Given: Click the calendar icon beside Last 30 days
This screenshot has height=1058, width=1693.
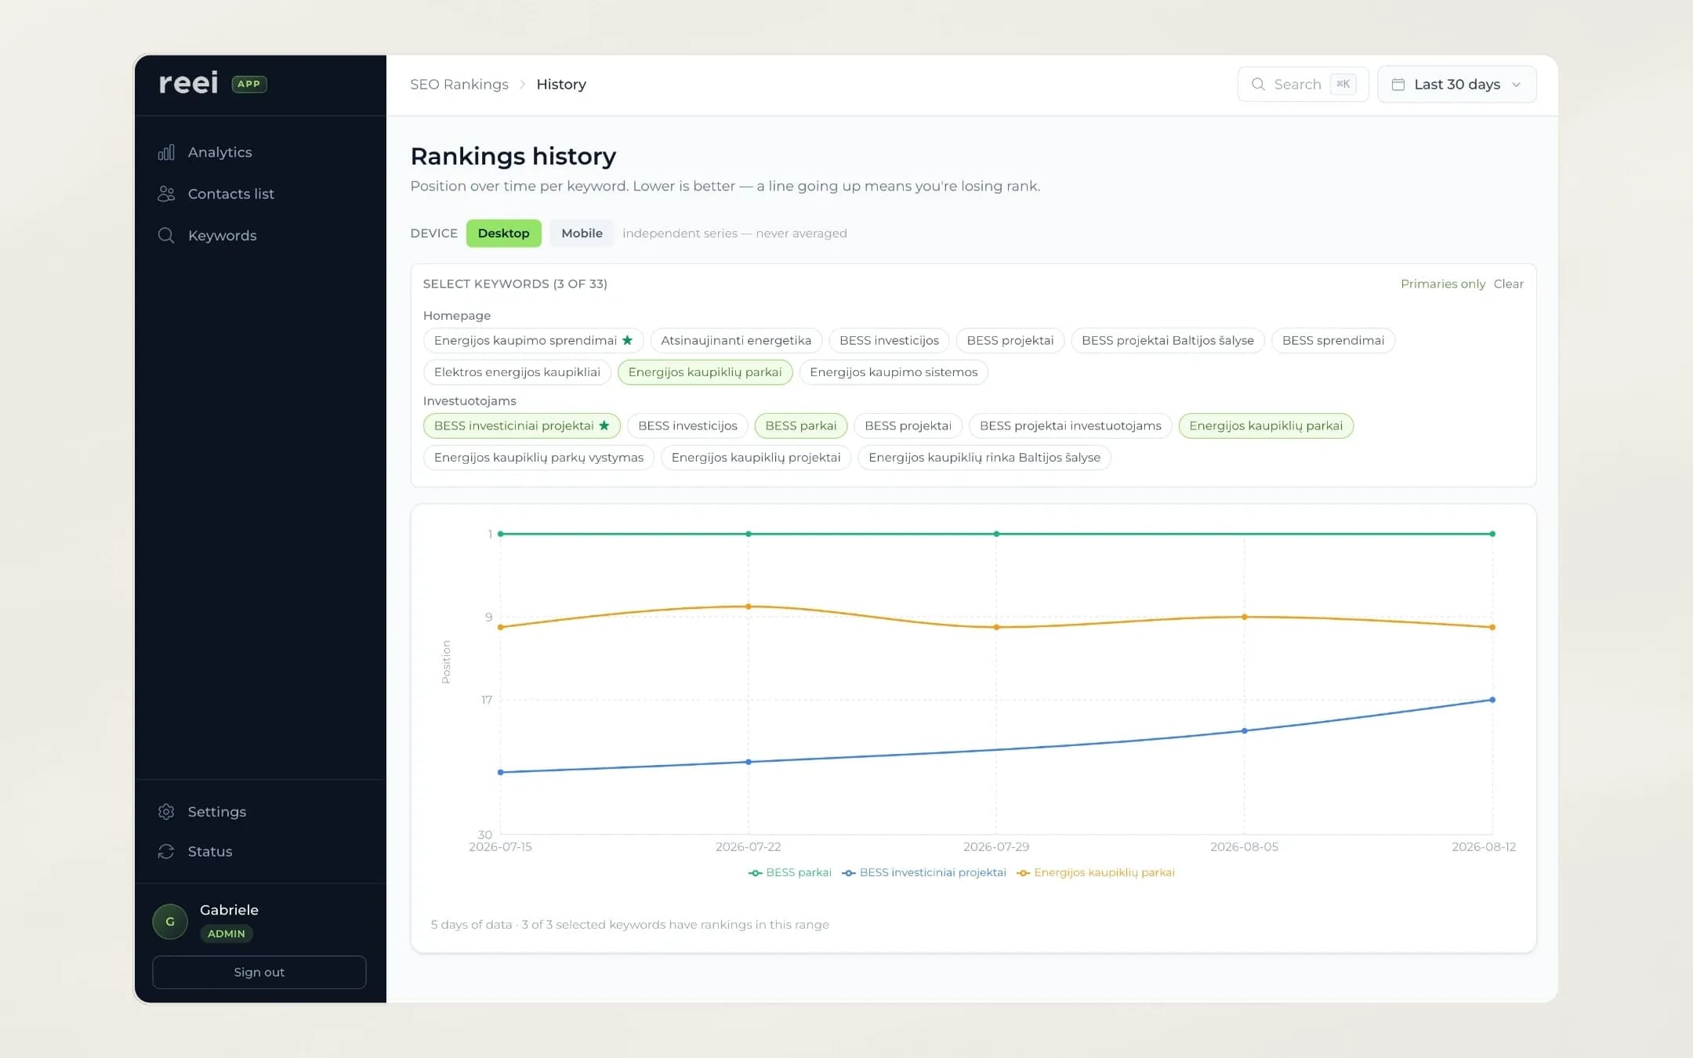Looking at the screenshot, I should (x=1398, y=84).
